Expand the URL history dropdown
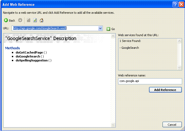 pyautogui.click(x=100, y=28)
